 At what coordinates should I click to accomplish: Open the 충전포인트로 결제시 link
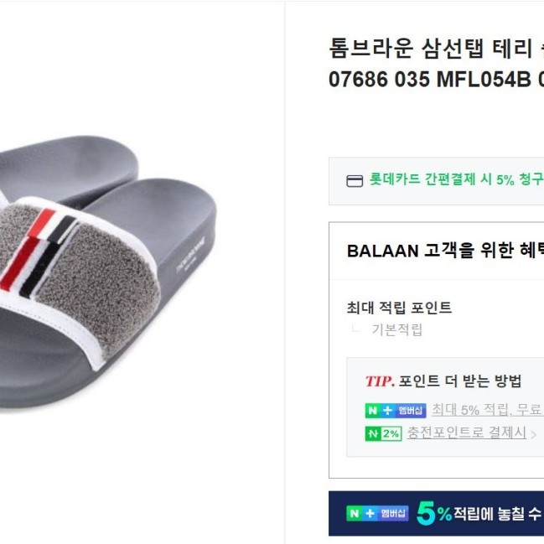(x=466, y=433)
